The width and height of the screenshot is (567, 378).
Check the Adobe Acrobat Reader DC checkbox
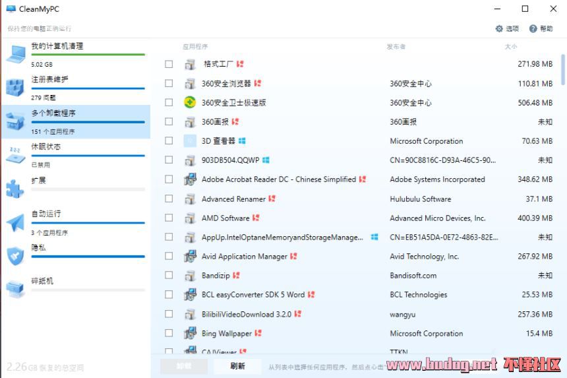[x=169, y=179]
